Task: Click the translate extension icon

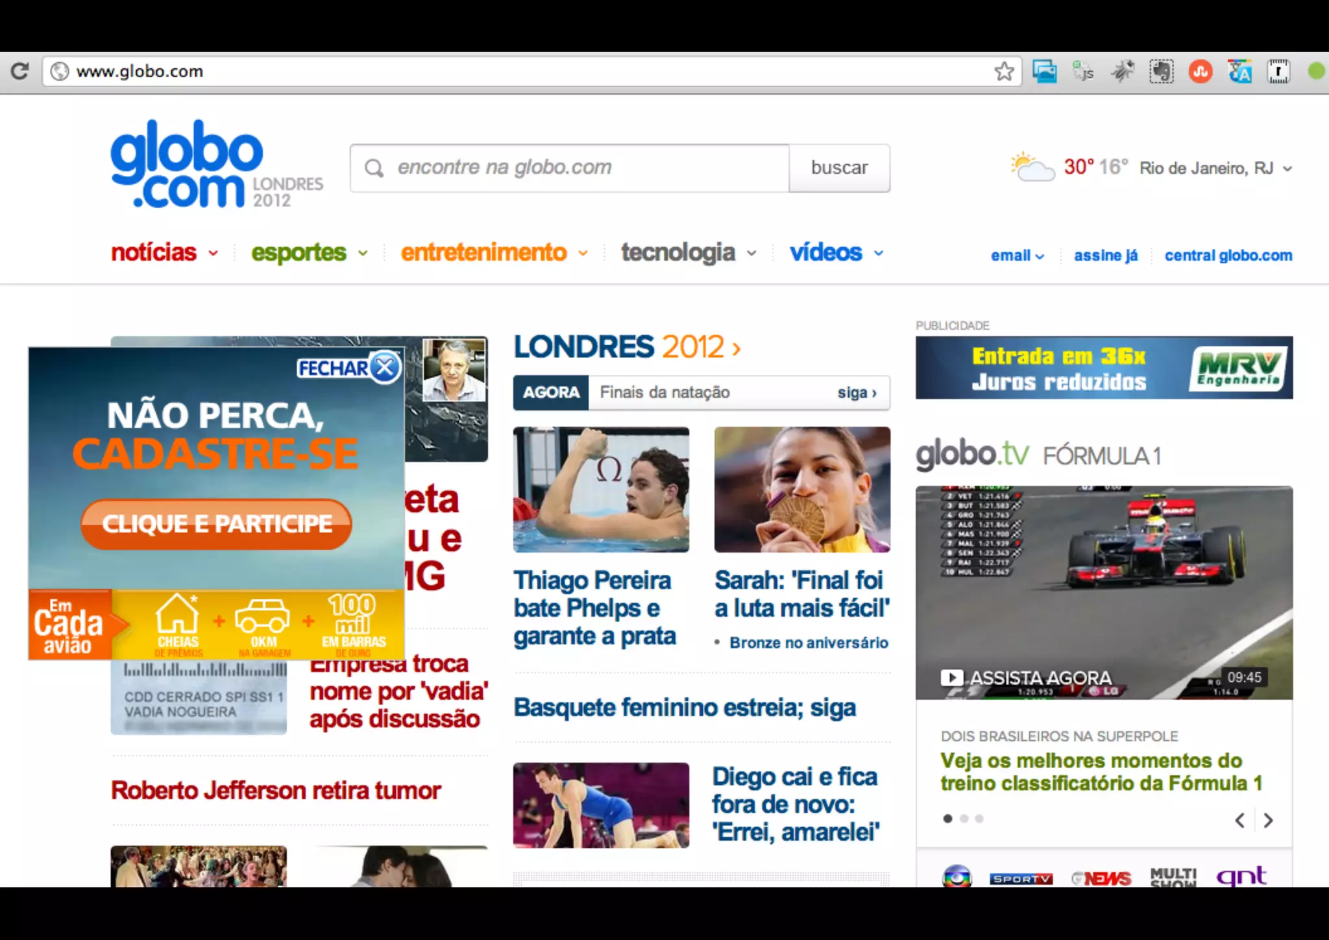Action: [1239, 71]
